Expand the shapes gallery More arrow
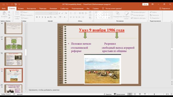Image resolution: width=173 pixels, height=97 pixels. (x=112, y=18)
